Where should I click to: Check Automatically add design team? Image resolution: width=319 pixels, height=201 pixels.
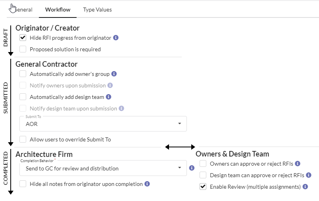point(23,97)
